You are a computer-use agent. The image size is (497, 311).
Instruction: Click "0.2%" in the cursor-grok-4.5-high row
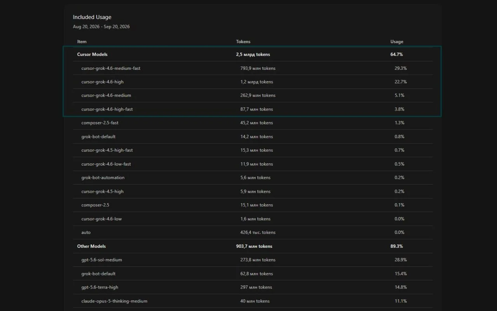pos(400,192)
